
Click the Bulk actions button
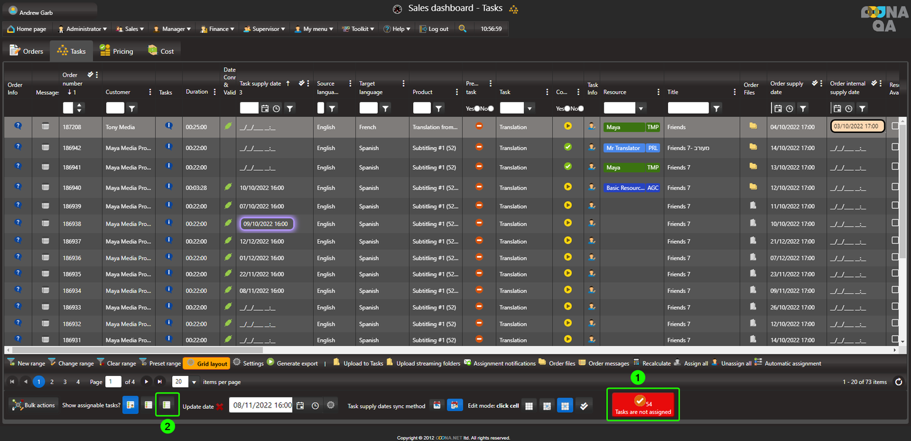tap(34, 405)
